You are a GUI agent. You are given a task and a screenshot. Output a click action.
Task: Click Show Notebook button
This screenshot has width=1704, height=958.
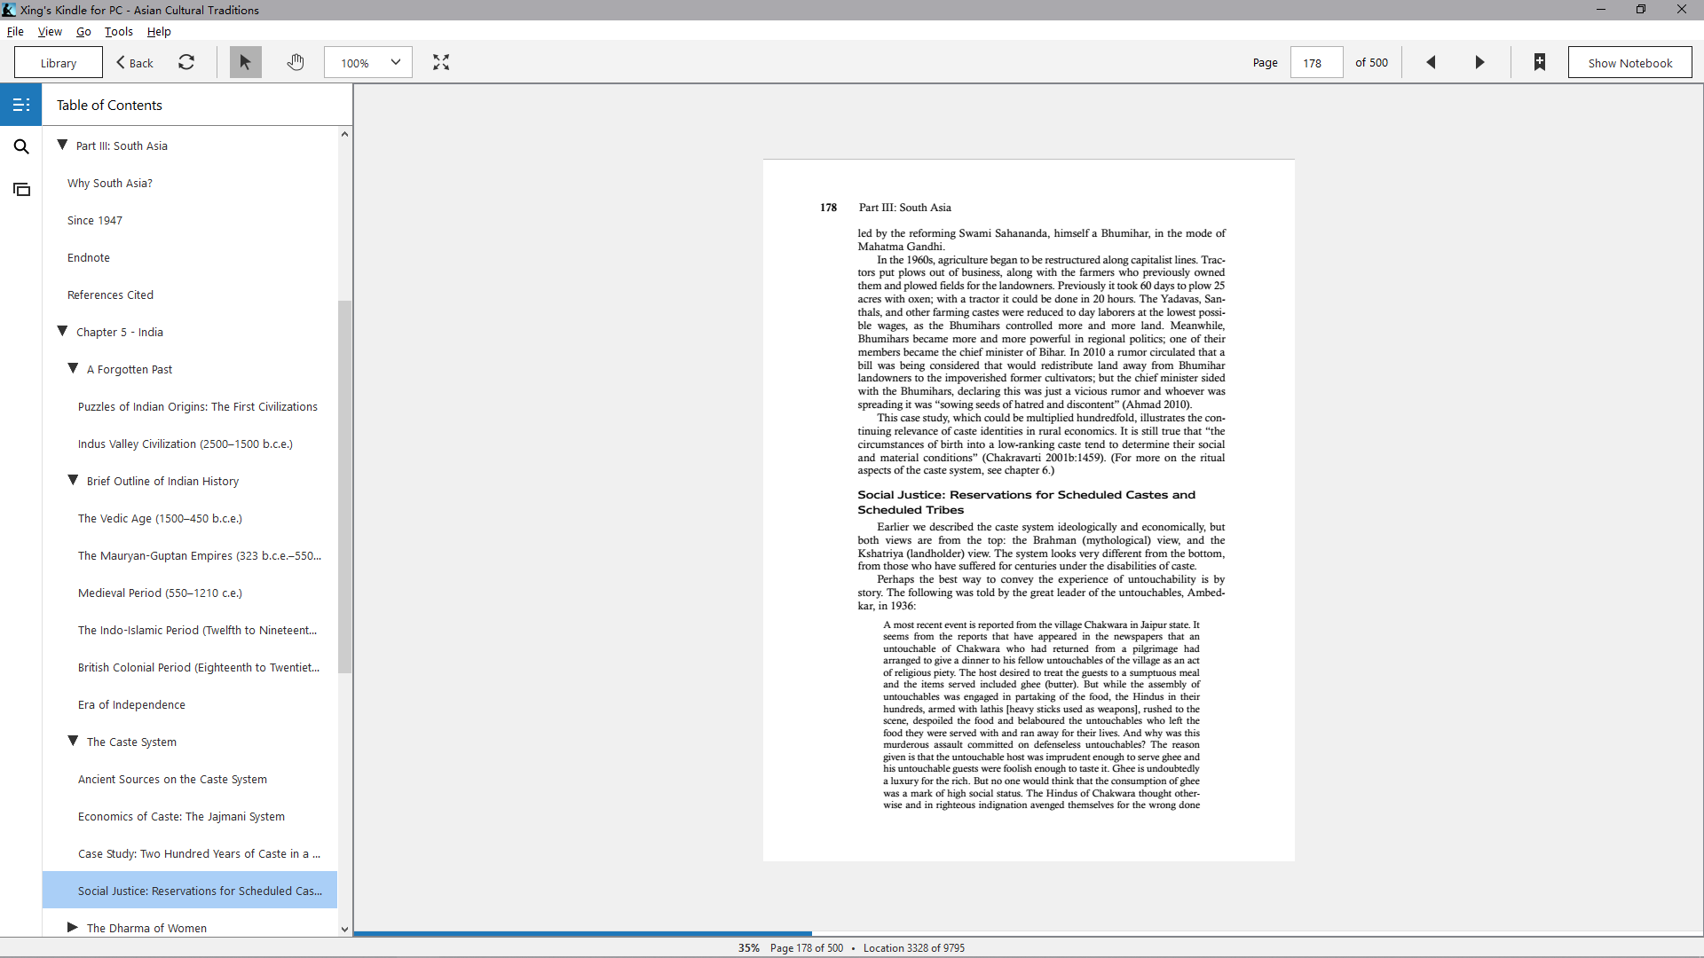pyautogui.click(x=1629, y=62)
